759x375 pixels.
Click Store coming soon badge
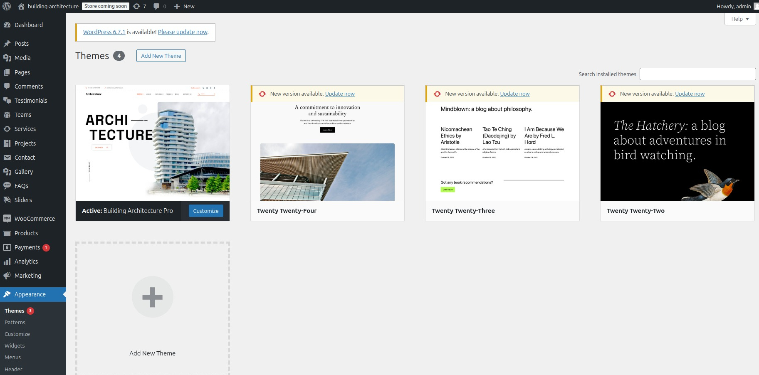[x=106, y=6]
